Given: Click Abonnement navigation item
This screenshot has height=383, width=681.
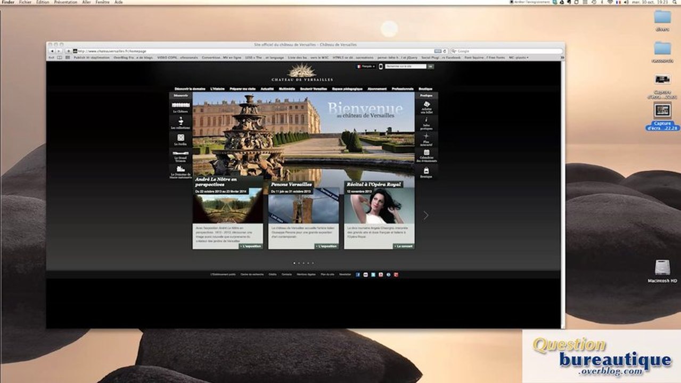Looking at the screenshot, I should (377, 89).
